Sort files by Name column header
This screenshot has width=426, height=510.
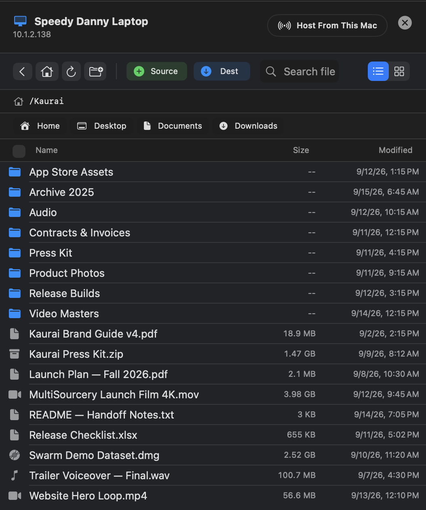[46, 150]
